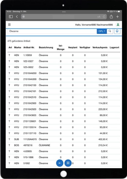
Task: Expand the OPL dropdown
Action: (102, 31)
